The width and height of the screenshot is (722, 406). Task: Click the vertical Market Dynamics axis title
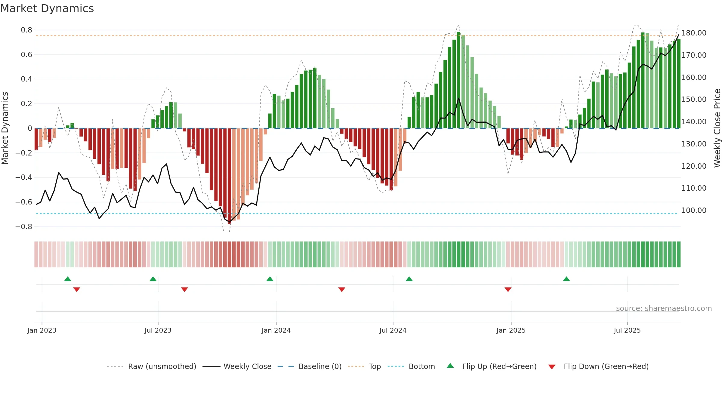[5, 128]
